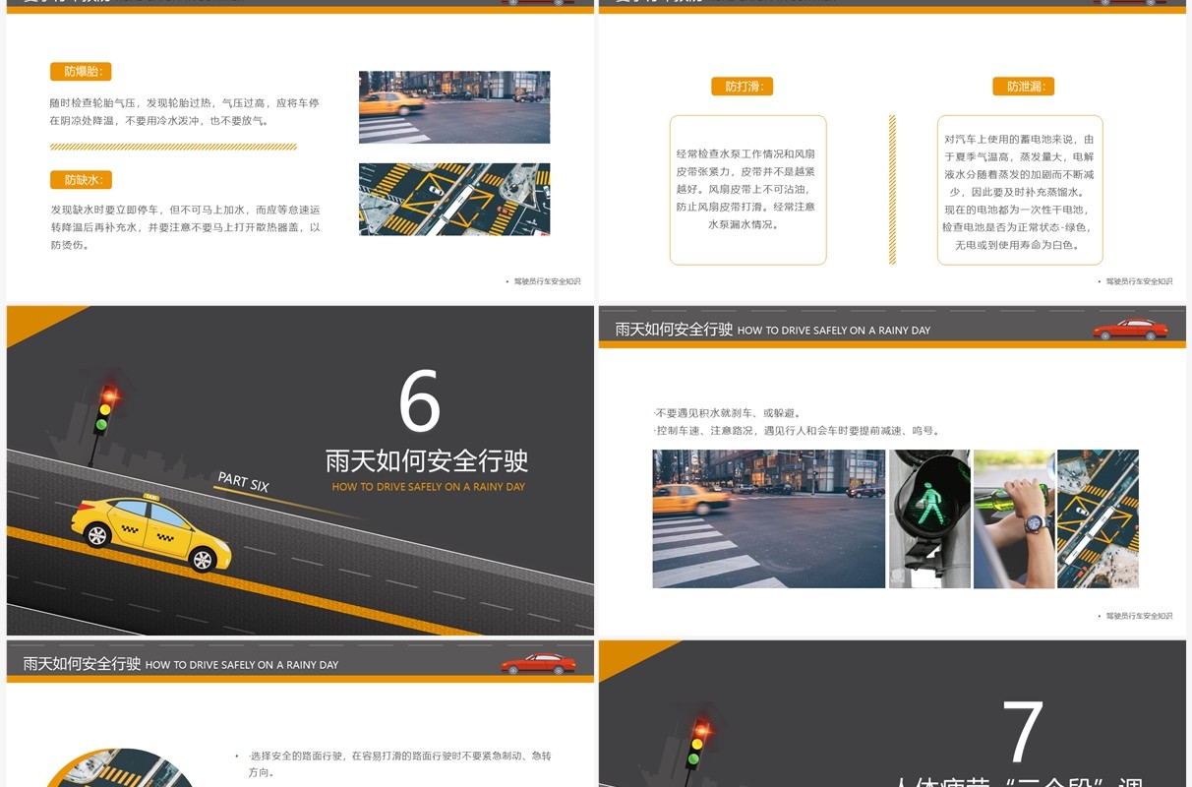1192x787 pixels.
Task: Select the taxi street photo next to the 防爆胎 text
Action: click(454, 107)
